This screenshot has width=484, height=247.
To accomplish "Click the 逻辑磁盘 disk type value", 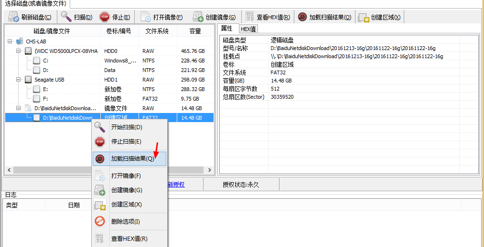I will click(282, 40).
